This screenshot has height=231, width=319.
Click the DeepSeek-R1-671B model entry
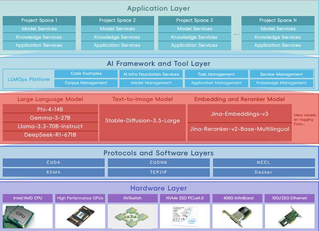50,134
